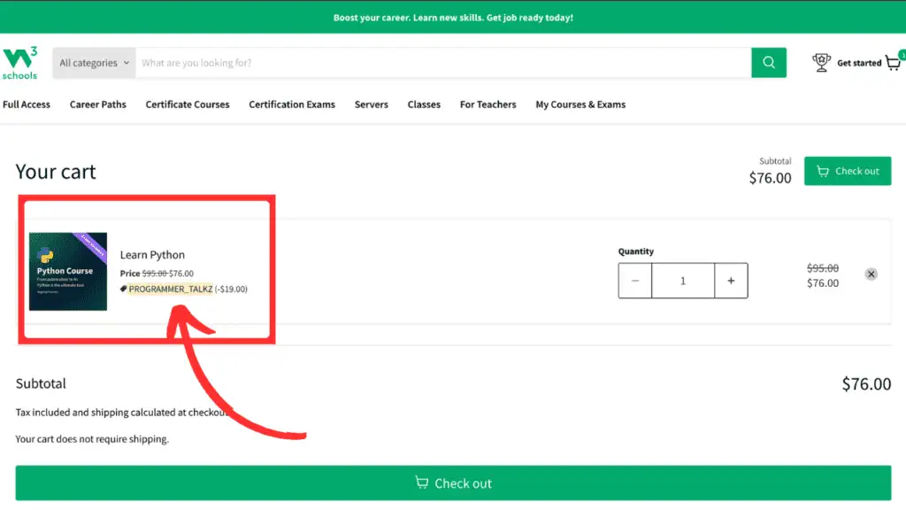This screenshot has width=906, height=510.
Task: Navigate to My Courses & Exams
Action: pos(580,104)
